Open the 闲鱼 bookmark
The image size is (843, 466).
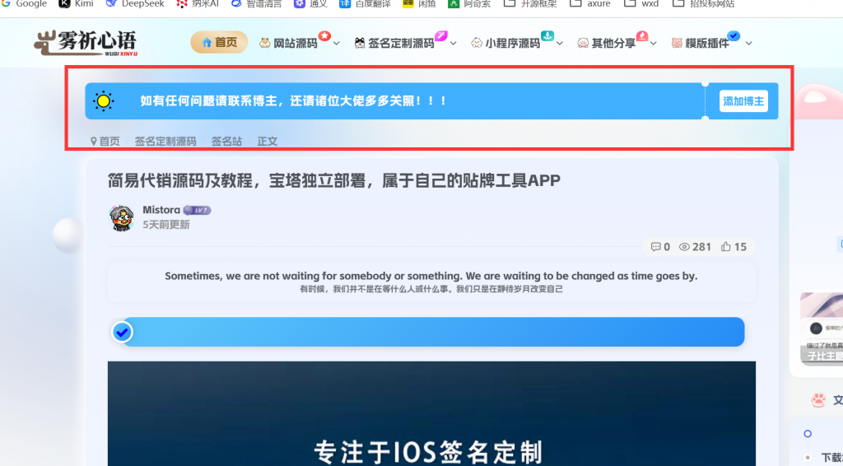tap(419, 4)
